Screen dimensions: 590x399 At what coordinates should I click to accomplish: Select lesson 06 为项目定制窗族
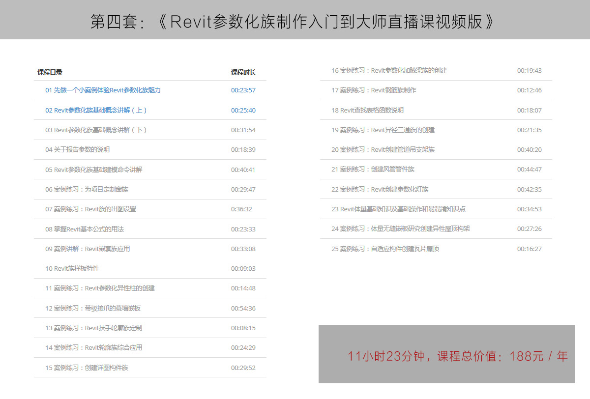point(87,190)
